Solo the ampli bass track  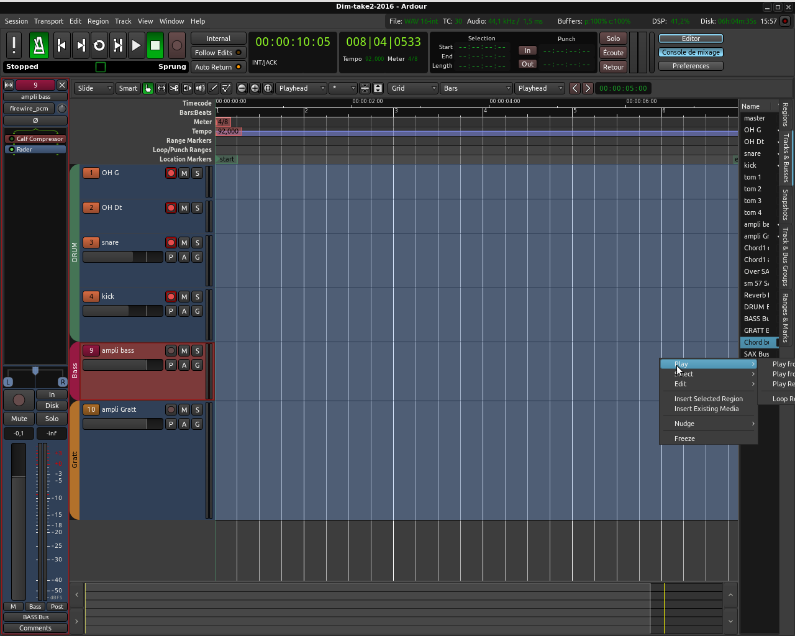198,351
